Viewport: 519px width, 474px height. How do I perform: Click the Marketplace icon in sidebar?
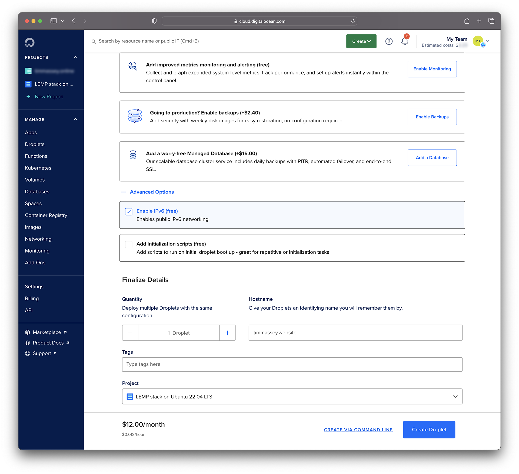coord(28,332)
